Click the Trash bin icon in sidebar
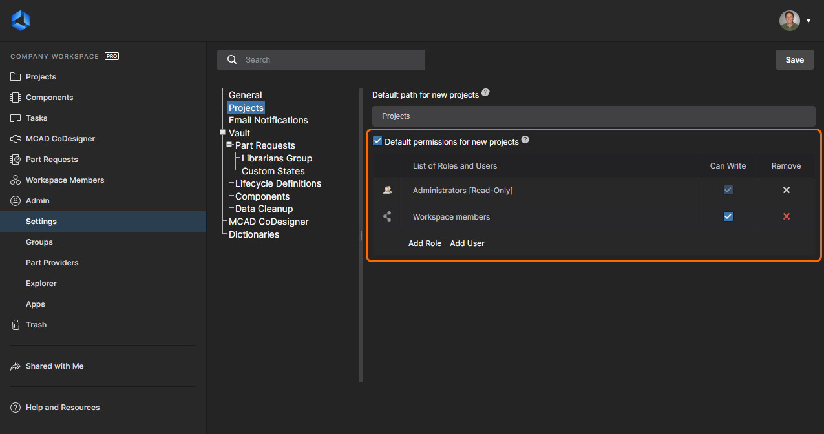The image size is (824, 434). click(16, 325)
